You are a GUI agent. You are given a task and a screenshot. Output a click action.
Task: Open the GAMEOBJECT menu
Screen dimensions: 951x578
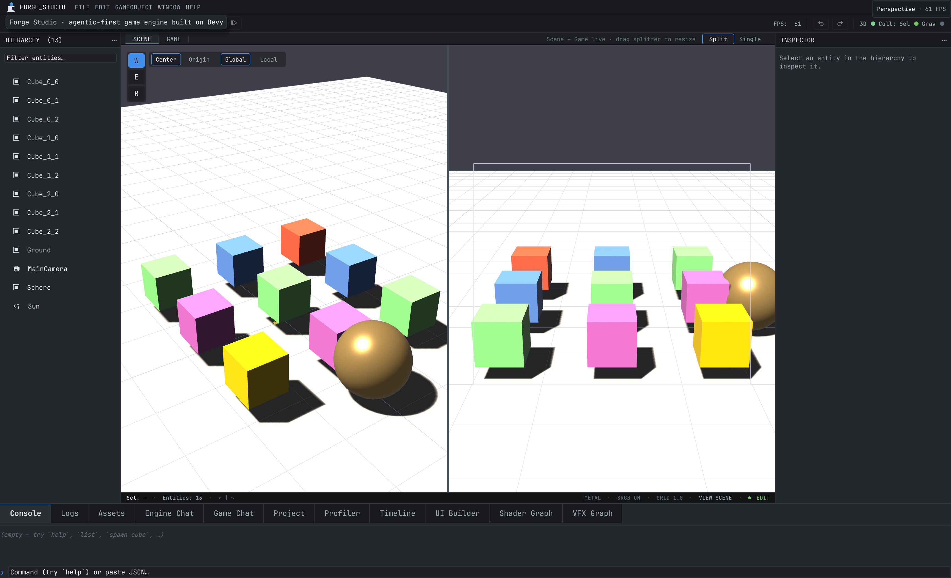tap(133, 7)
